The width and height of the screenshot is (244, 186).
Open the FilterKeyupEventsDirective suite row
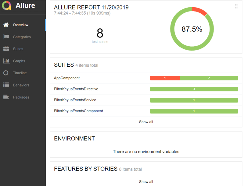tap(146, 89)
